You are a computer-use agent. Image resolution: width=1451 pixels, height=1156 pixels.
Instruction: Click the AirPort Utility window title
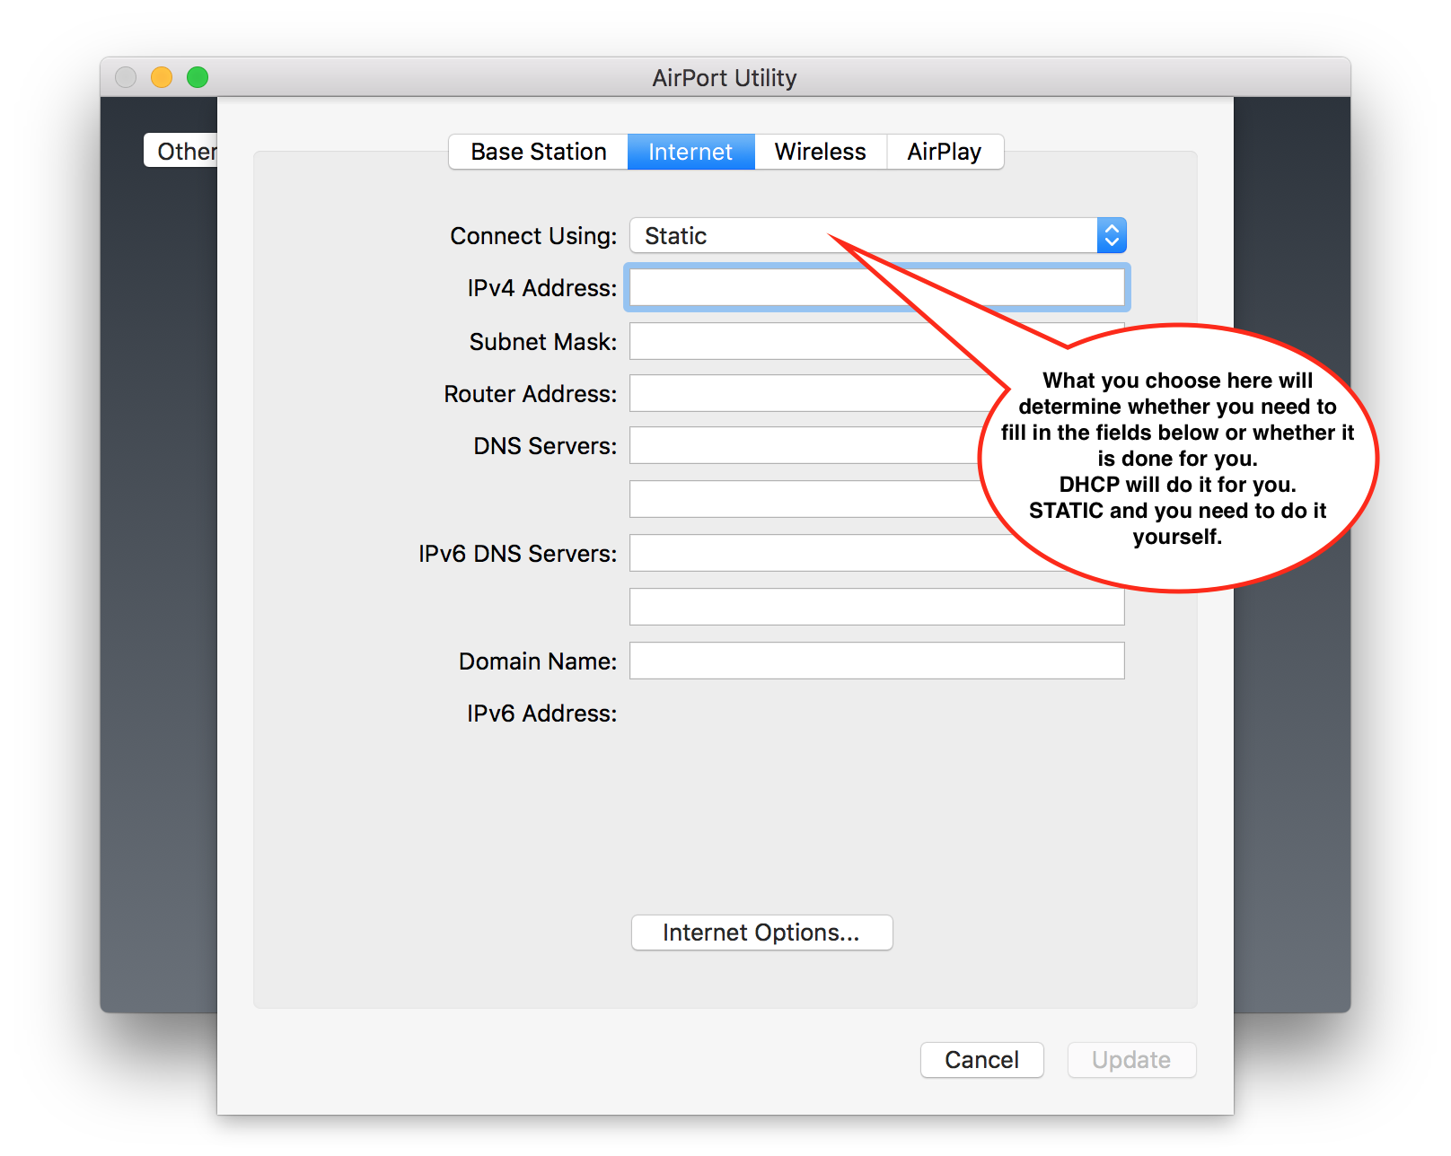[725, 78]
